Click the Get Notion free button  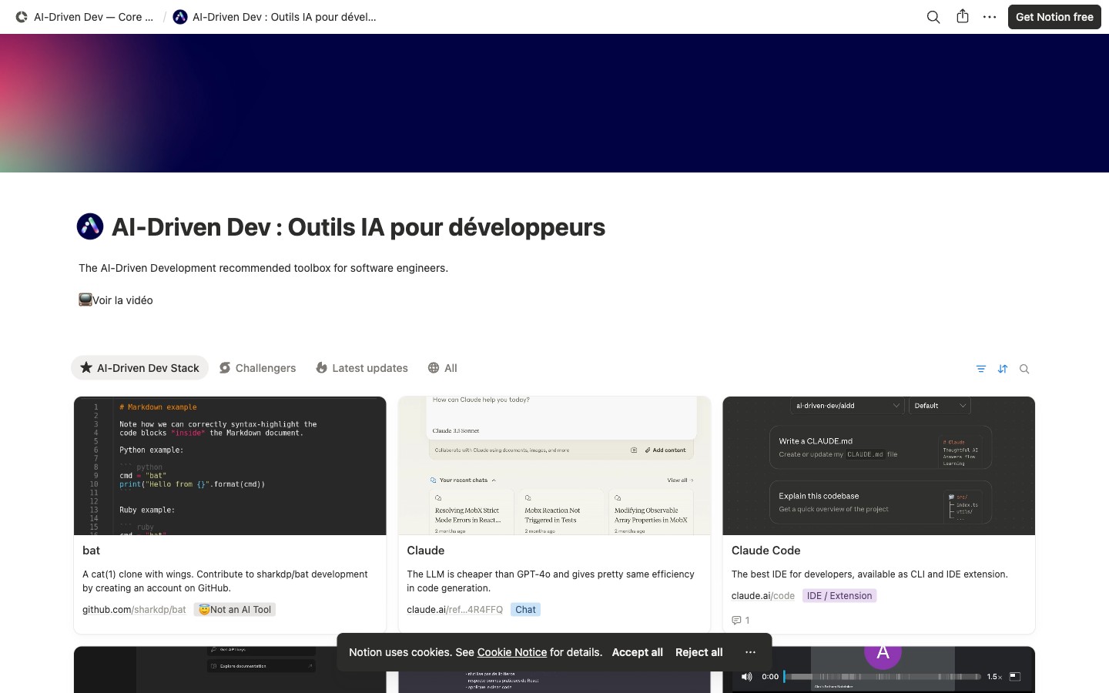[1054, 17]
